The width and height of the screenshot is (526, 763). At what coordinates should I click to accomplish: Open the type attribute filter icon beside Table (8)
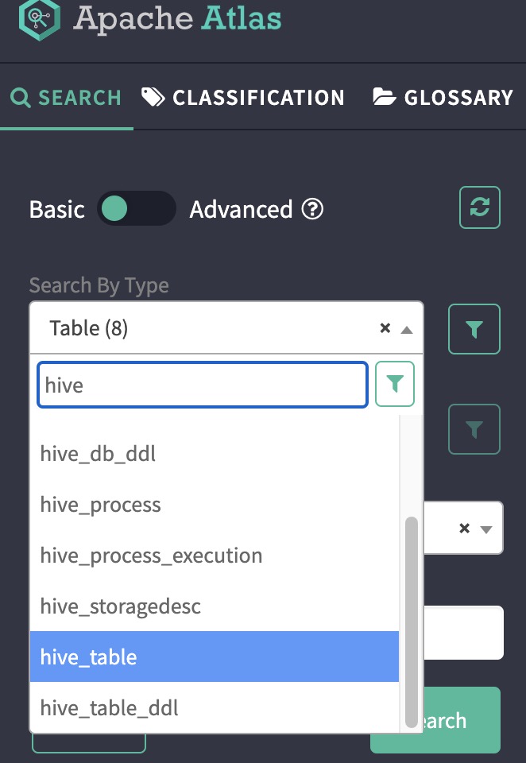point(474,329)
